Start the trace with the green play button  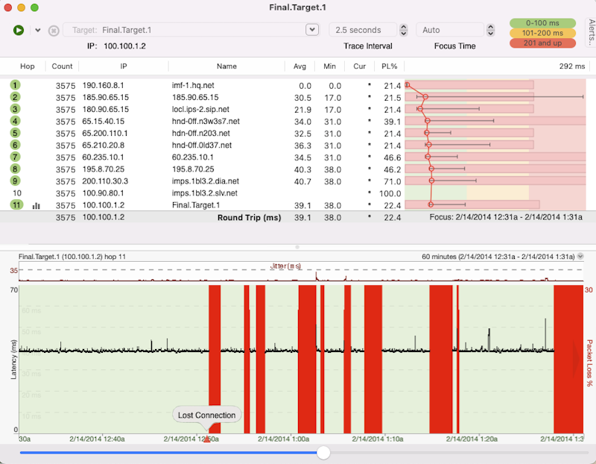click(19, 30)
